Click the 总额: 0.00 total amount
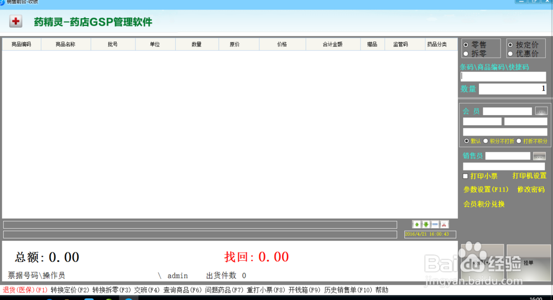This screenshot has height=300, width=553. pos(47,257)
